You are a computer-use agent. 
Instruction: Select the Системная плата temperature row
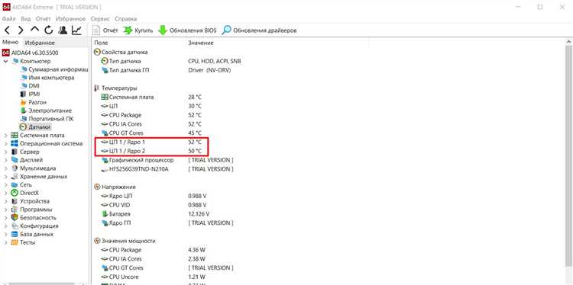coord(151,98)
